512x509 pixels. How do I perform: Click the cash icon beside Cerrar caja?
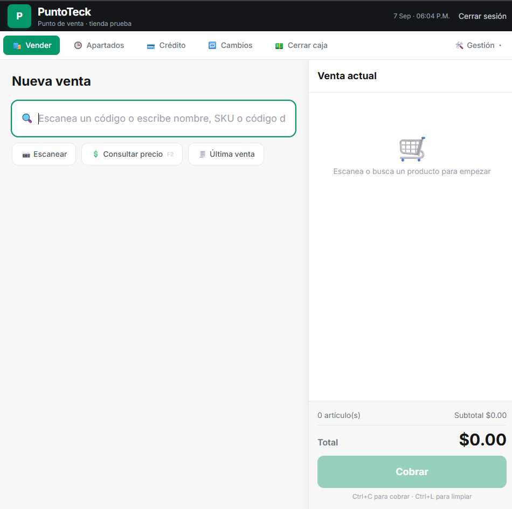point(279,46)
